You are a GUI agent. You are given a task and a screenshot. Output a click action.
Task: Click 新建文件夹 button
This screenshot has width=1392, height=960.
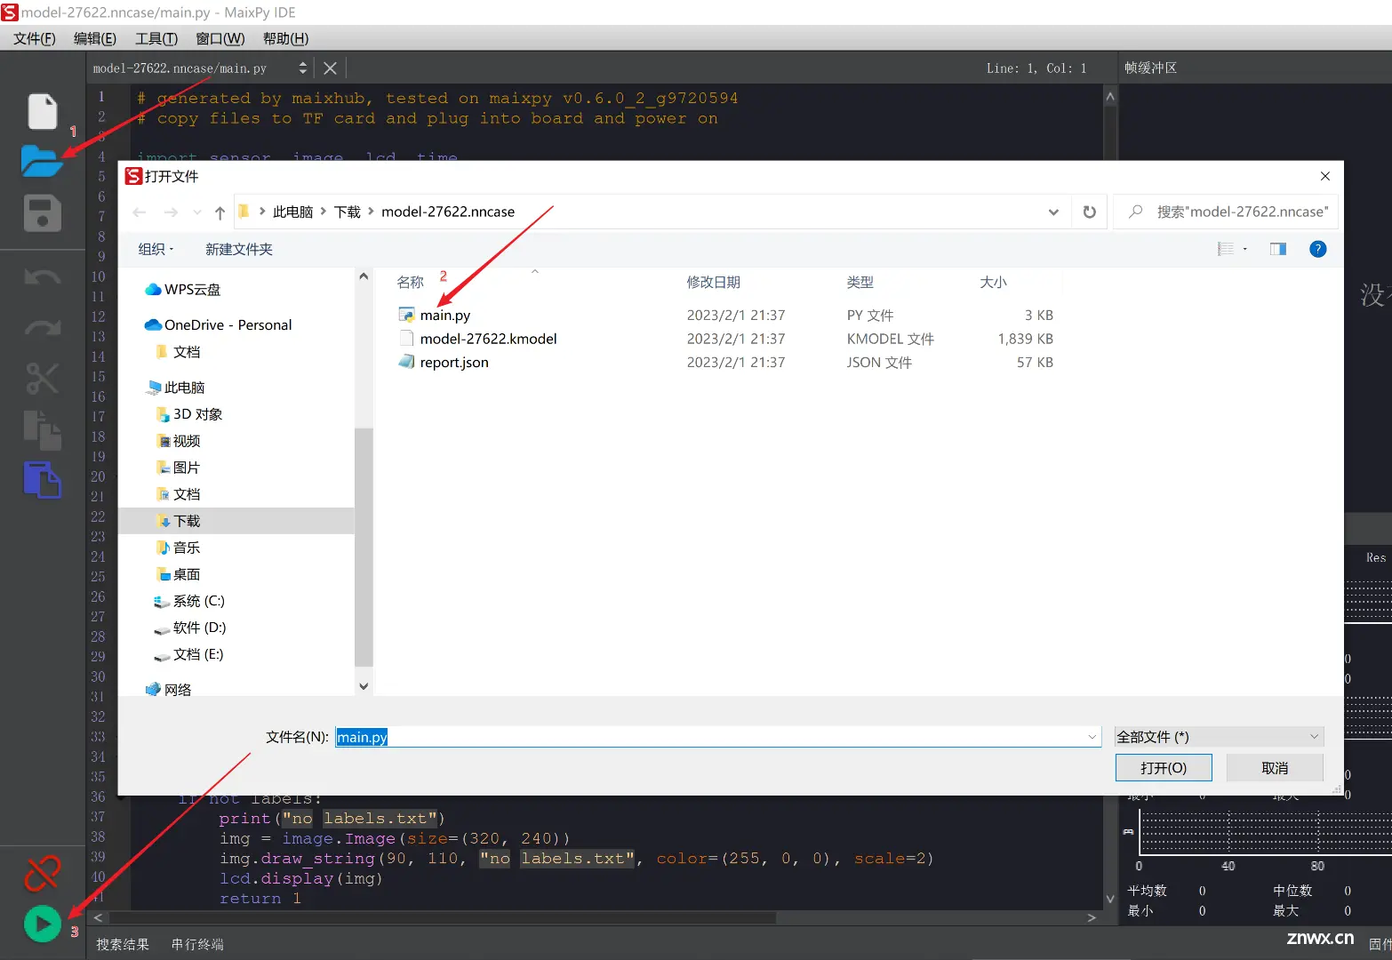point(239,249)
